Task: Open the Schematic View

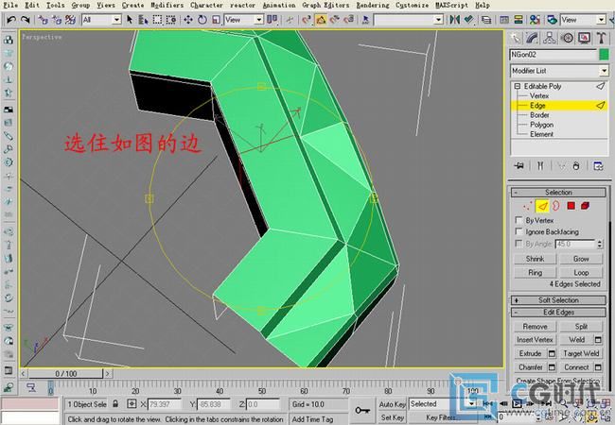Action: point(518,20)
